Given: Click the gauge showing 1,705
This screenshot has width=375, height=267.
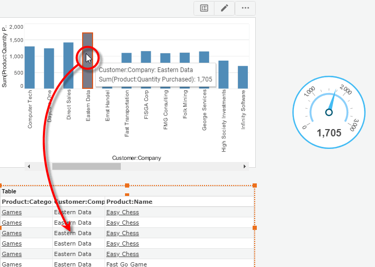Looking at the screenshot, I should pyautogui.click(x=329, y=111).
